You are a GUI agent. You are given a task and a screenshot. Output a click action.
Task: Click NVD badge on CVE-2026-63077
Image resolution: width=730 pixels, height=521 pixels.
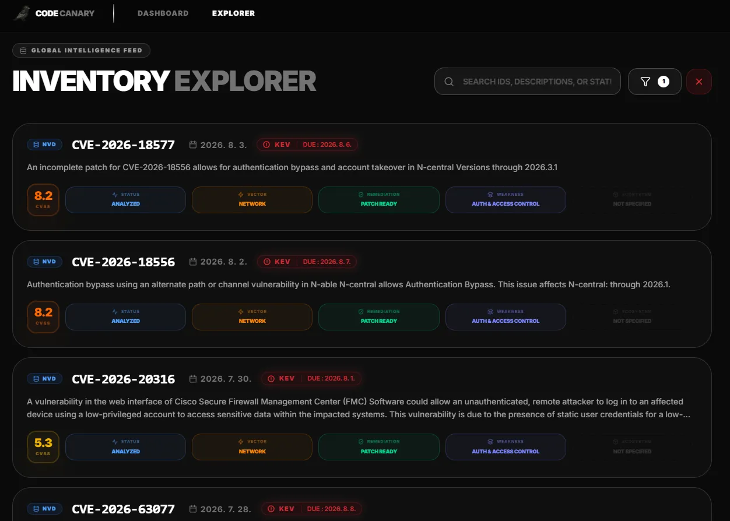tap(44, 509)
